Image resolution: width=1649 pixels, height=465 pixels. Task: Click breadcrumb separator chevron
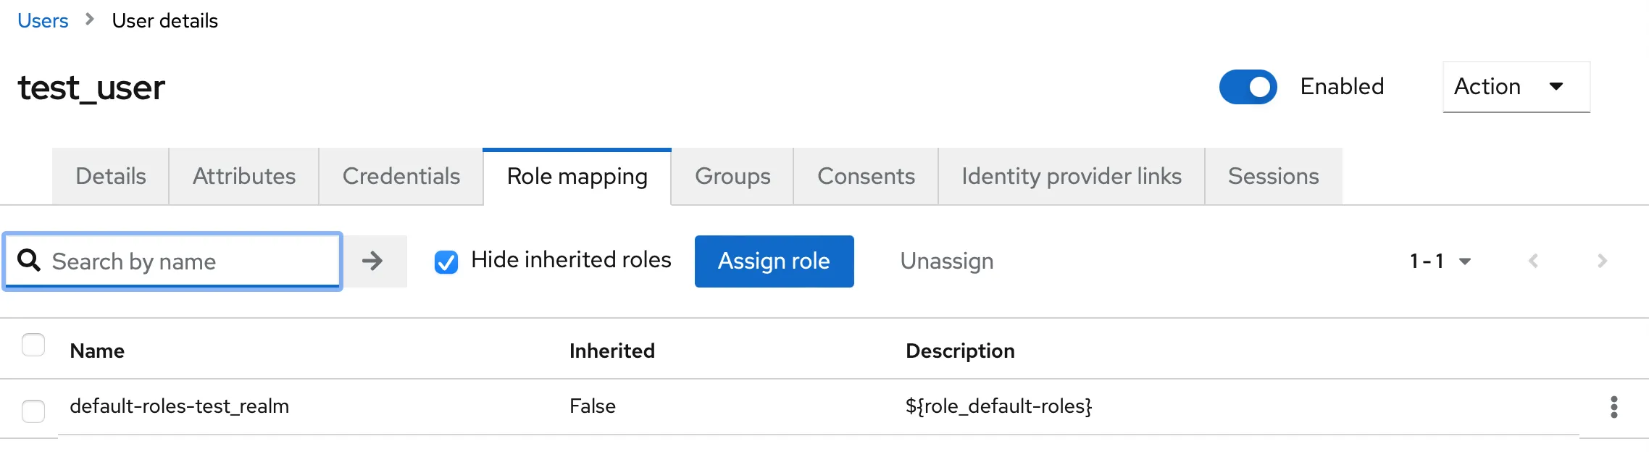90,20
